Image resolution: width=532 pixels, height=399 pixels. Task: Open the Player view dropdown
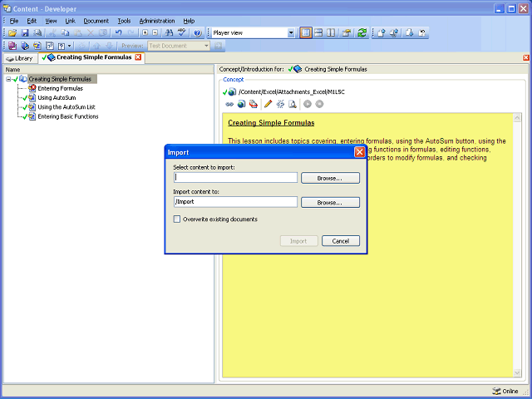tap(291, 33)
